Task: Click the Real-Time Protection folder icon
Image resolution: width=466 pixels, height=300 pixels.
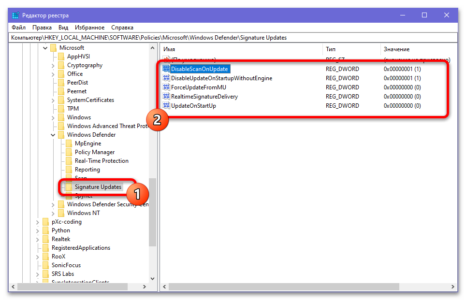Action: pos(69,161)
